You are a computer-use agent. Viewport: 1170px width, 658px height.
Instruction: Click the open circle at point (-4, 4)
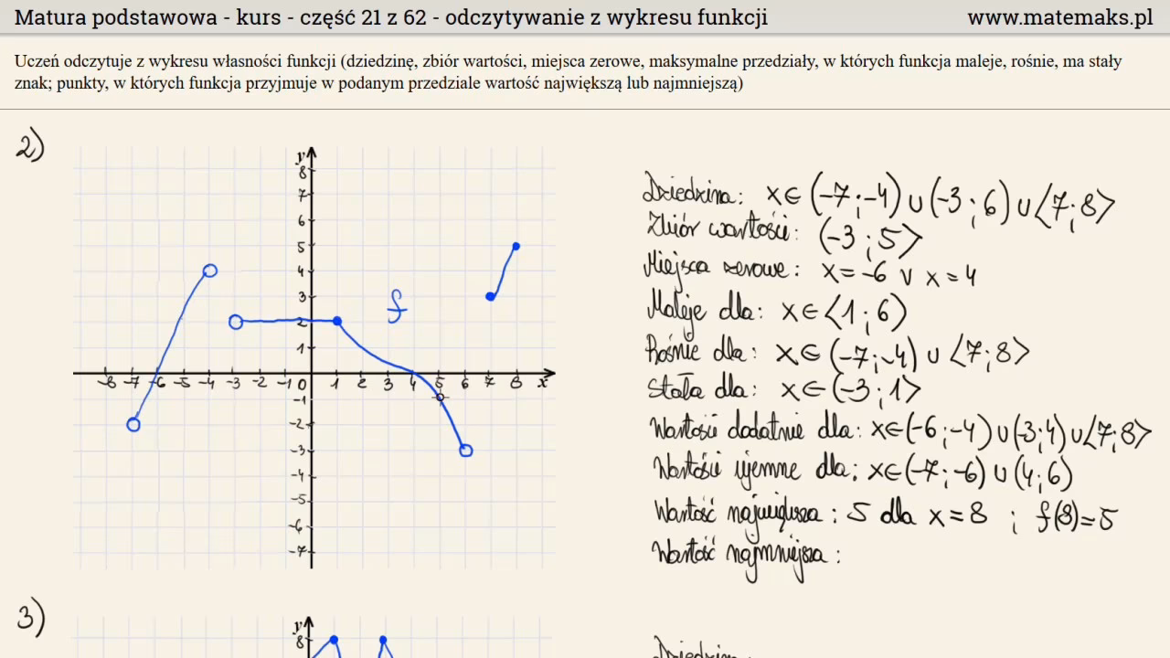click(x=210, y=271)
